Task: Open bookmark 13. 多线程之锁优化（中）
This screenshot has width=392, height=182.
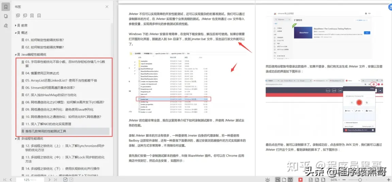Action: coord(64,159)
